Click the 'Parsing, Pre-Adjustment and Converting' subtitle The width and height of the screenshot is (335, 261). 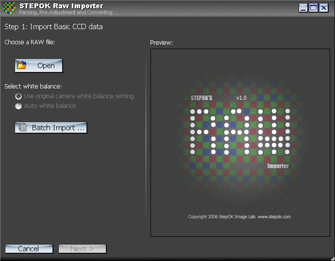click(68, 13)
